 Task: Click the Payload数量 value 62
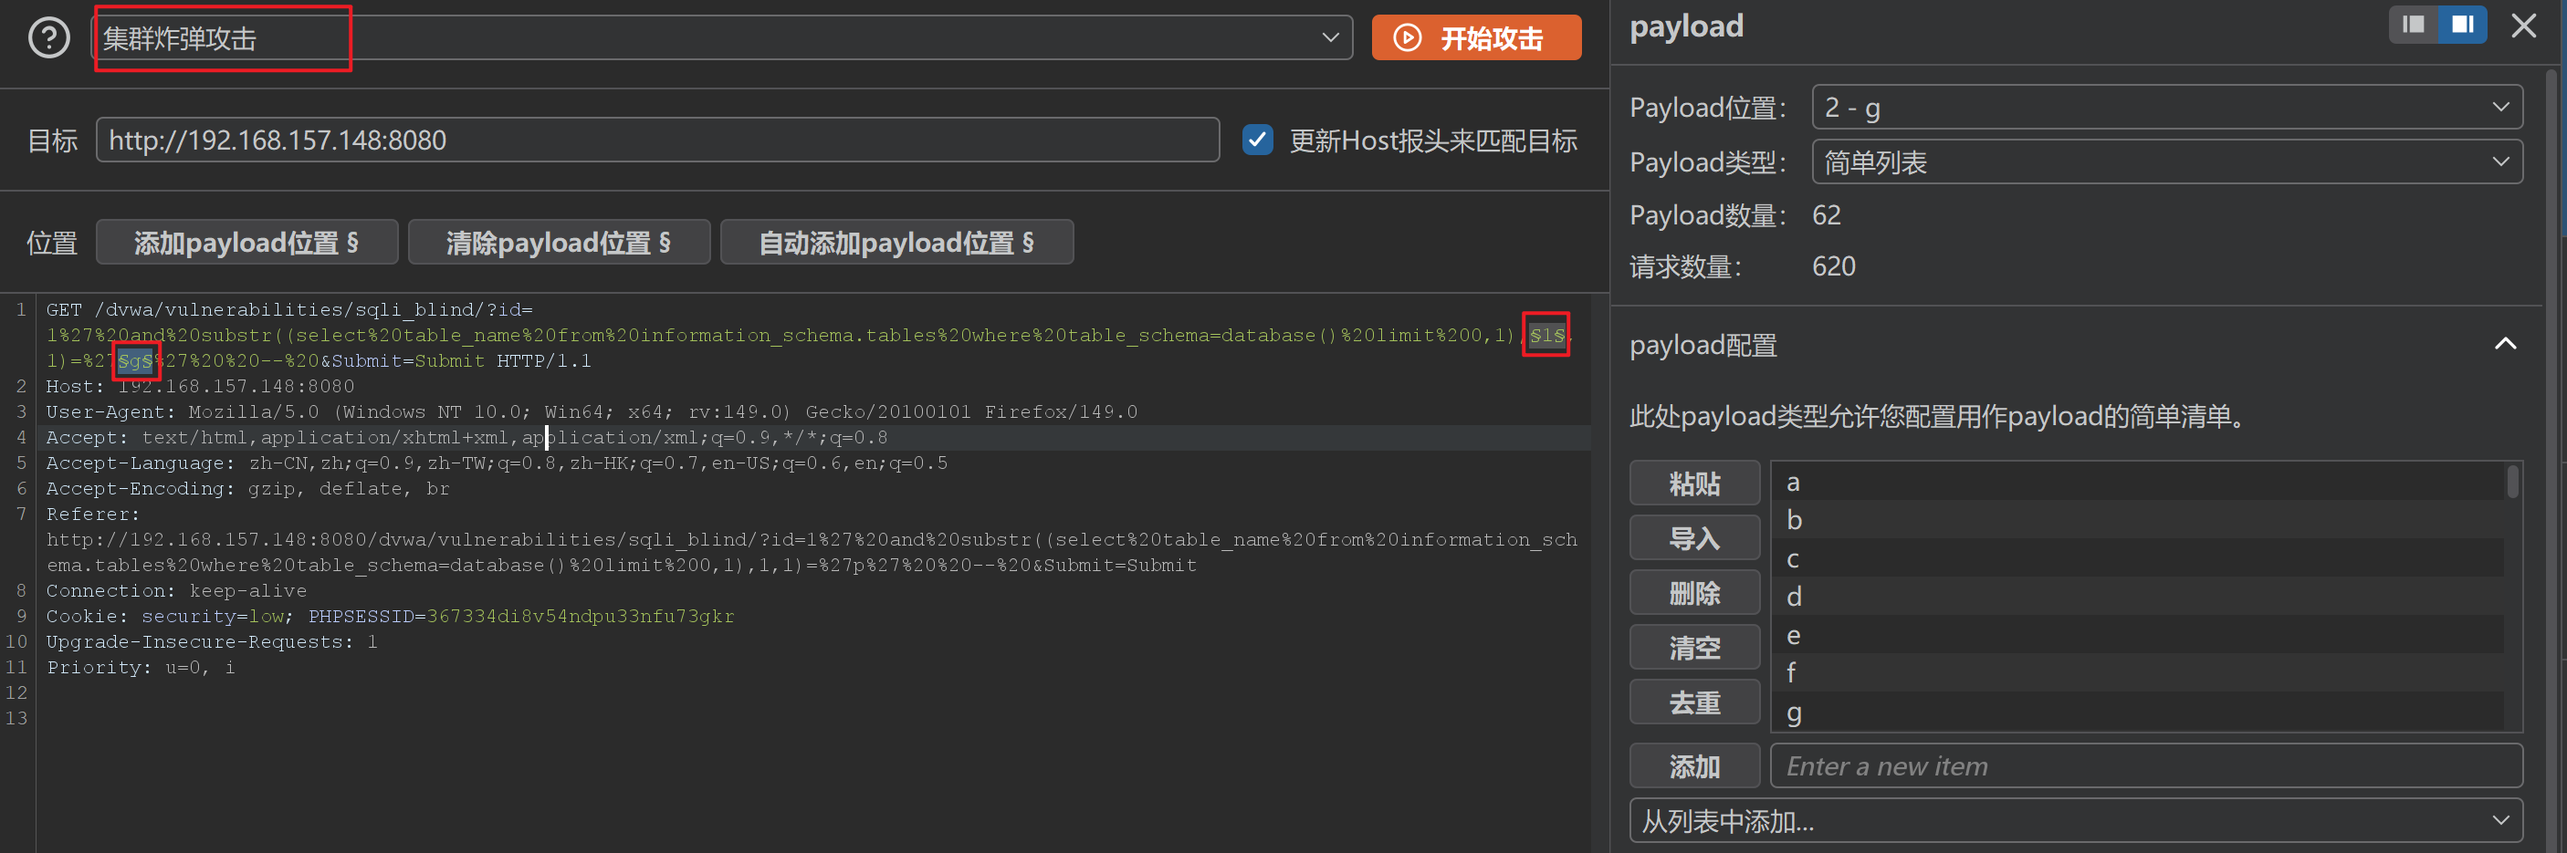1827,215
